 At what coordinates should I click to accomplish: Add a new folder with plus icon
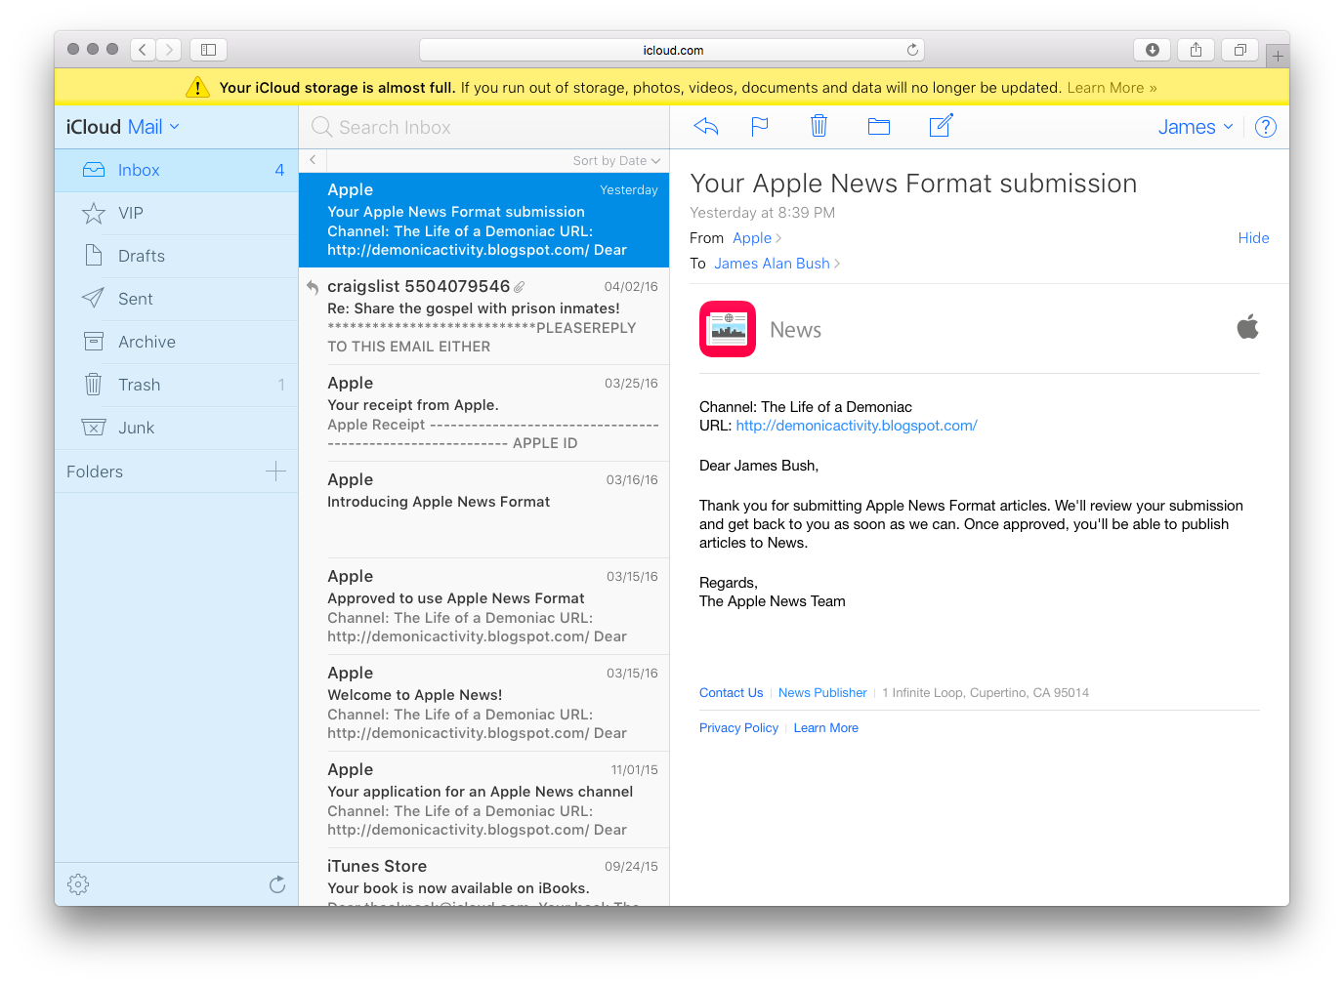tap(275, 471)
